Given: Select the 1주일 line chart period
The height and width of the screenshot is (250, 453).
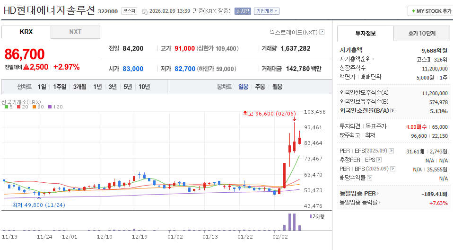Looking at the screenshot, I should [x=60, y=87].
